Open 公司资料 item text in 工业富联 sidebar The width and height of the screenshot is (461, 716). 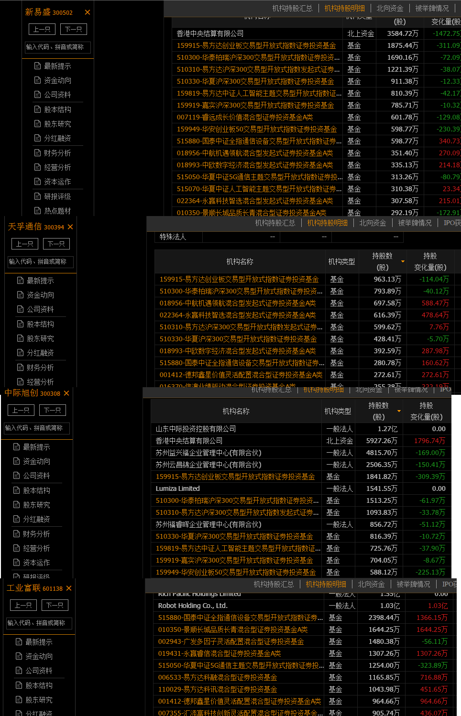point(39,671)
